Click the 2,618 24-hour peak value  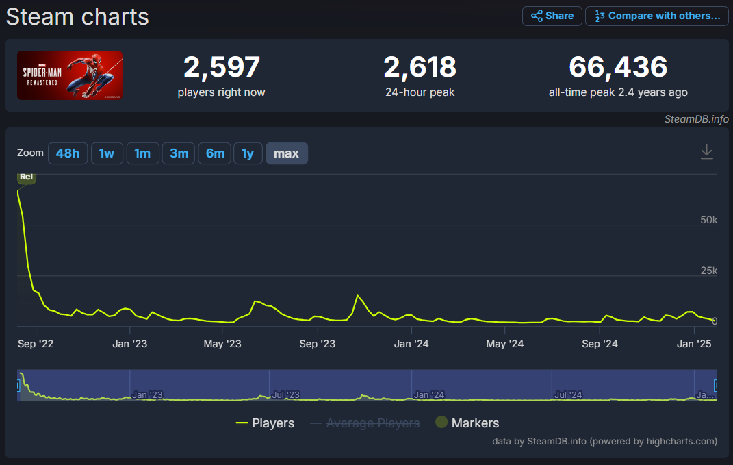pyautogui.click(x=420, y=67)
